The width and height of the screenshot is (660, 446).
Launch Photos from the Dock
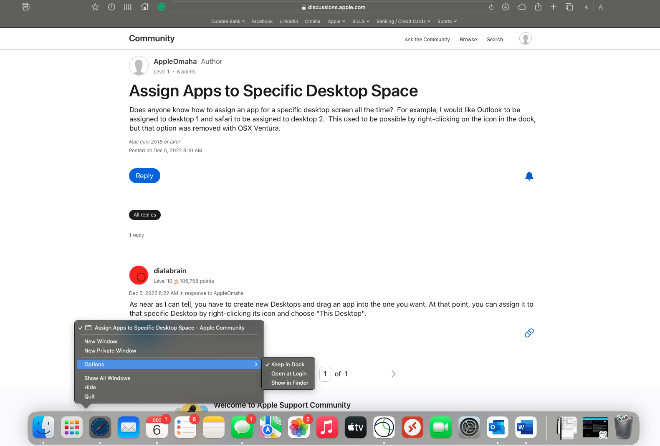299,427
